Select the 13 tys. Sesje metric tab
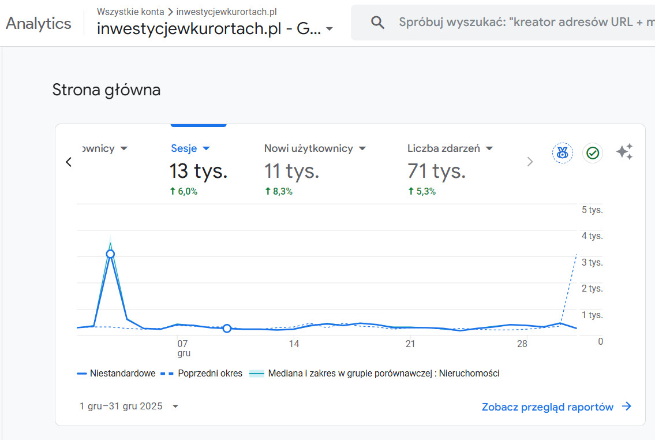 [x=198, y=171]
